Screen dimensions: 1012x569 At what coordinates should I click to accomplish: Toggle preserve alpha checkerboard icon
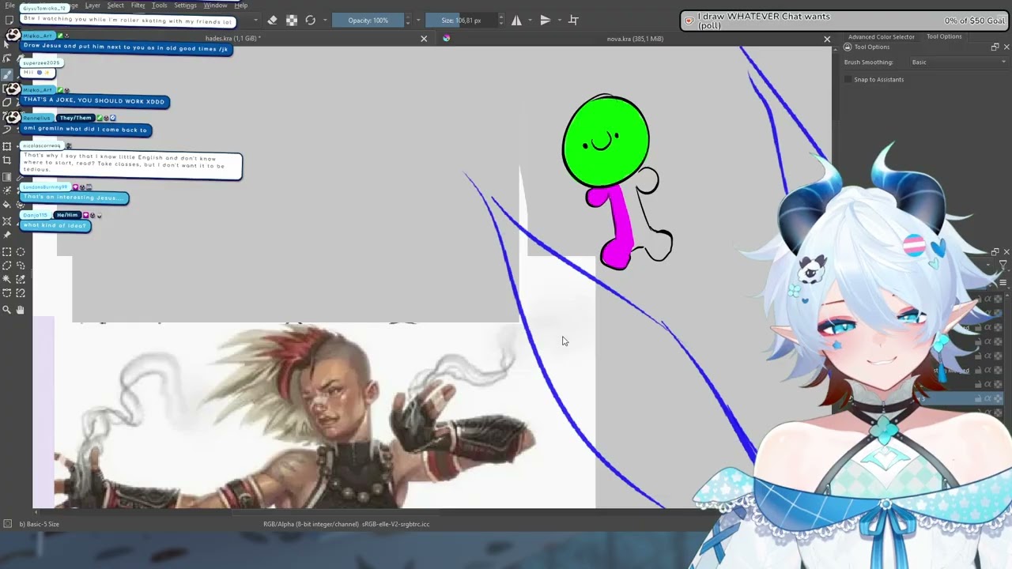click(x=291, y=20)
